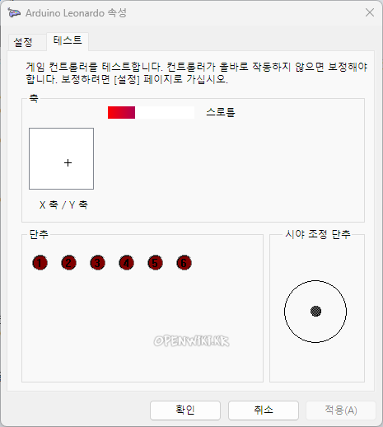Click button indicator 3

pyautogui.click(x=97, y=263)
